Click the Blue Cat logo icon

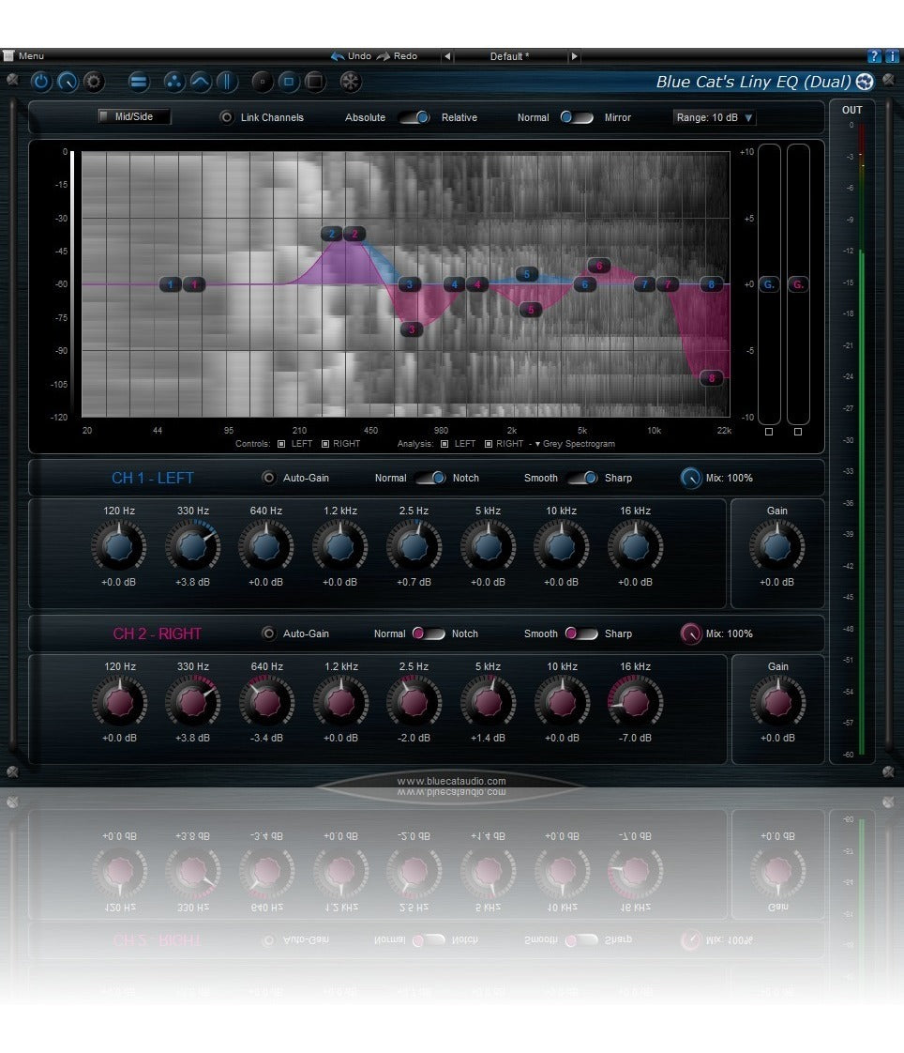(x=865, y=83)
